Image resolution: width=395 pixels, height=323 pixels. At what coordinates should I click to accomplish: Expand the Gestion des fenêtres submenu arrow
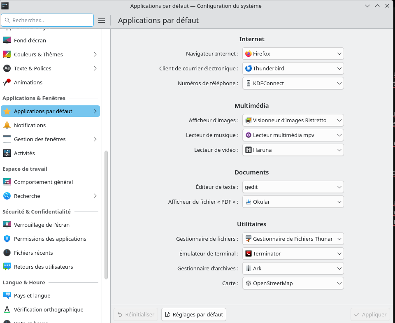click(95, 139)
